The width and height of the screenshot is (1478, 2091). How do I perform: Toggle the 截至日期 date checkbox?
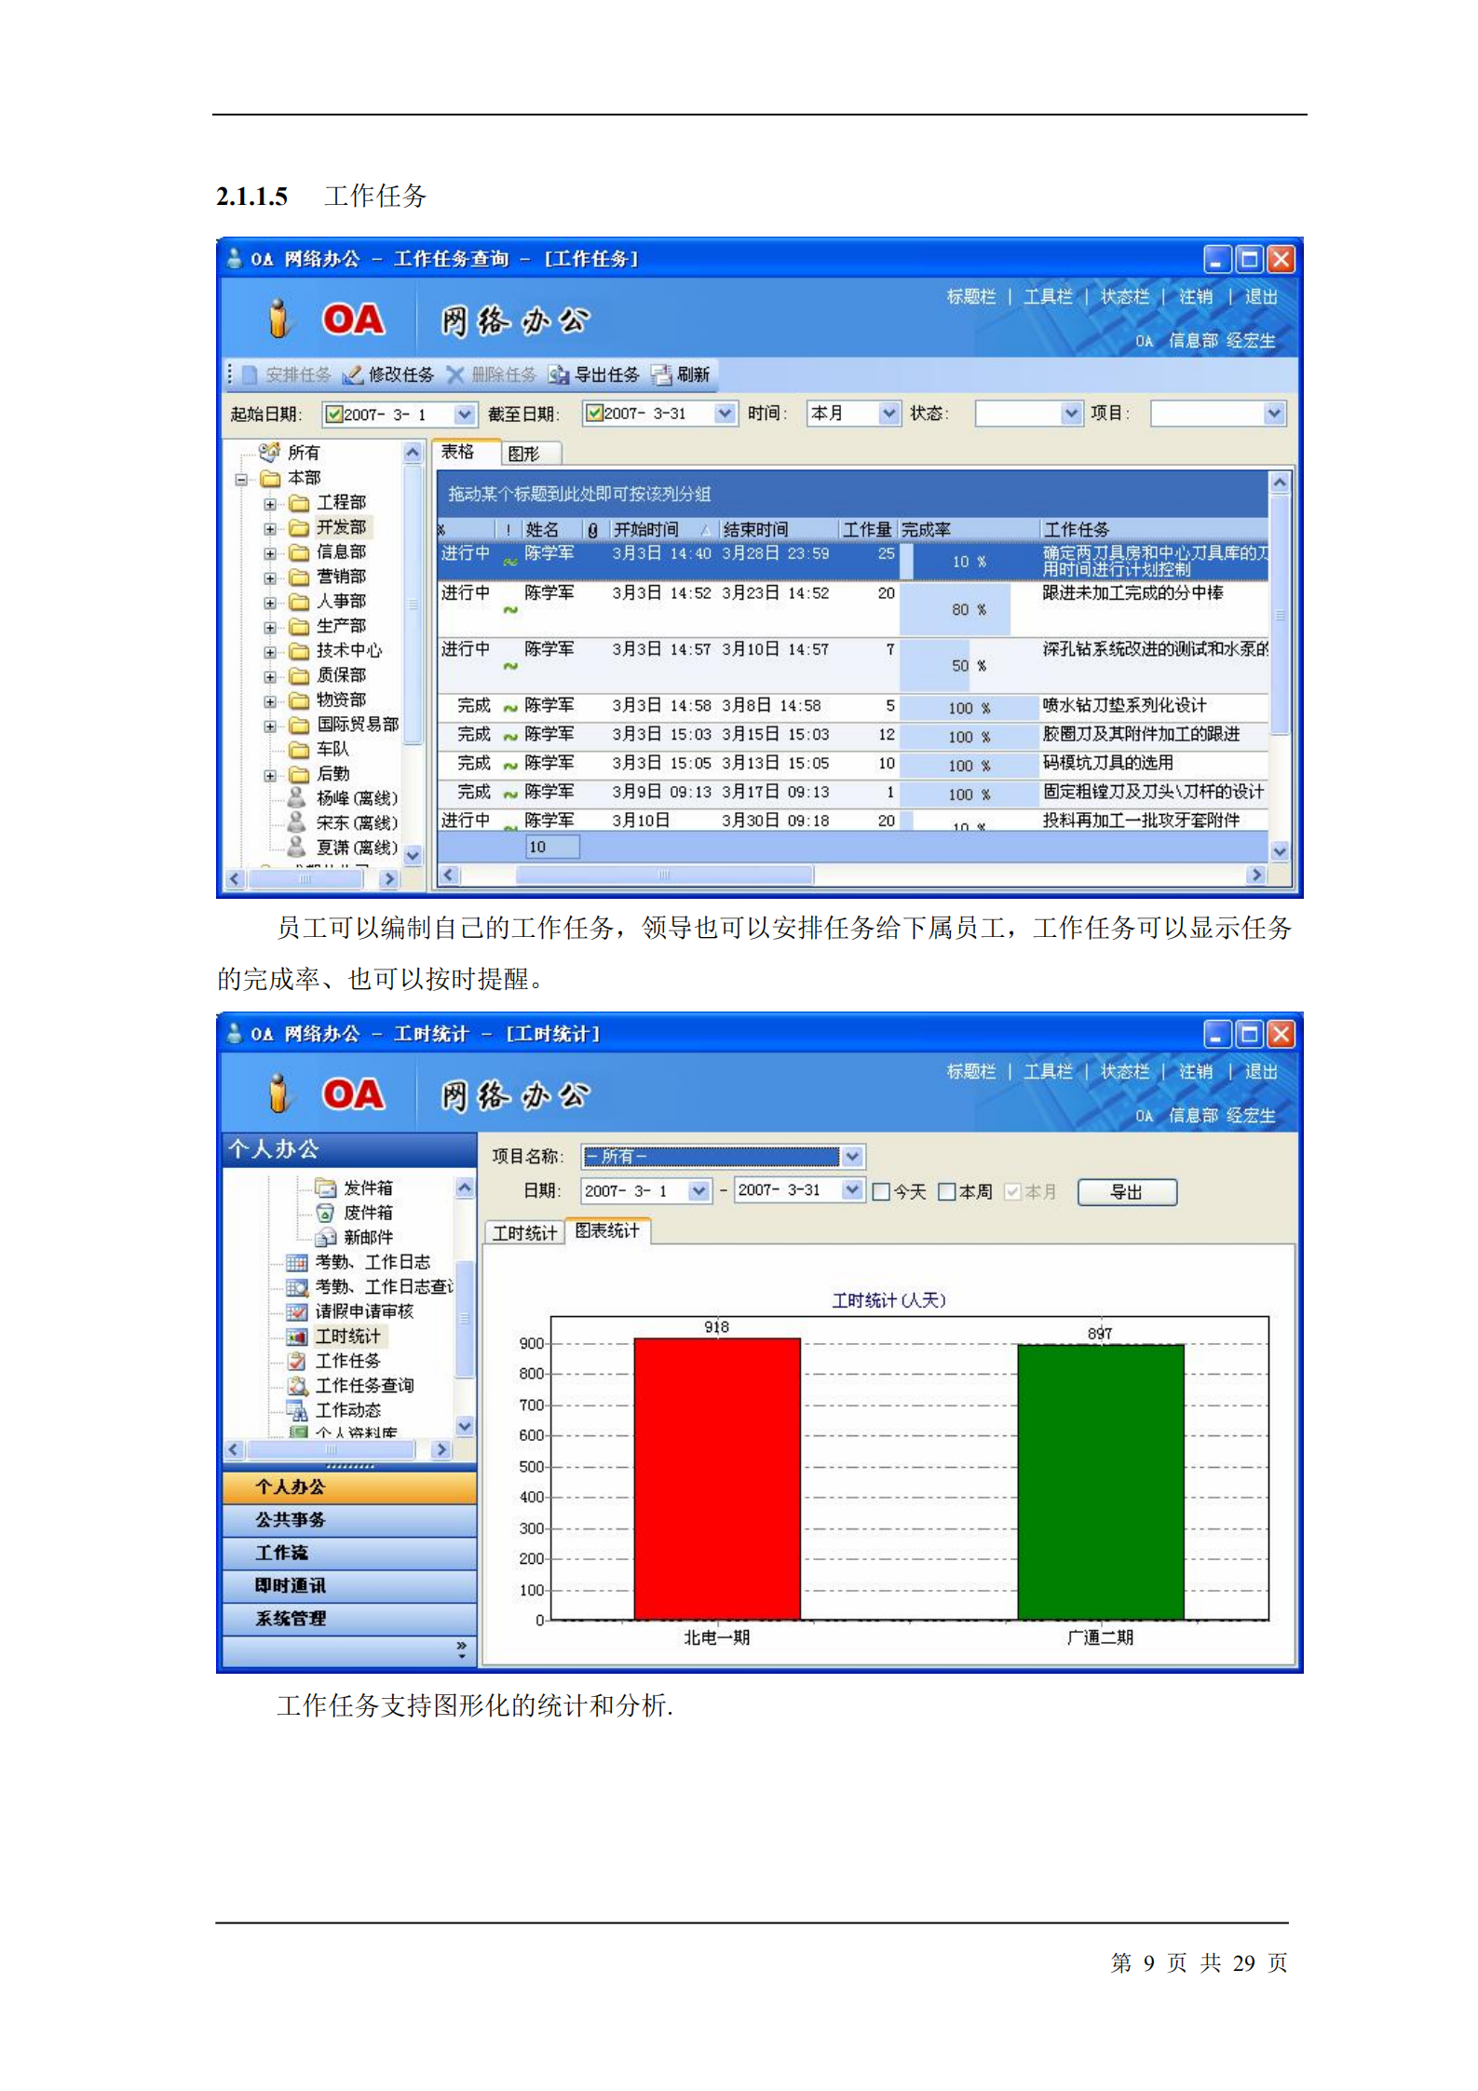click(x=593, y=414)
